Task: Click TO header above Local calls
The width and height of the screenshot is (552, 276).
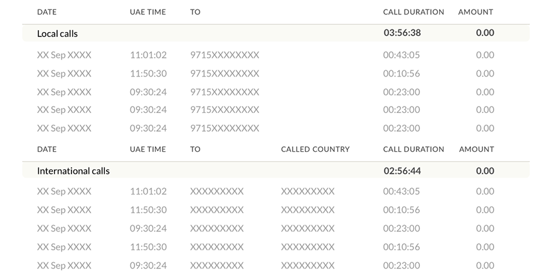Action: click(x=195, y=12)
